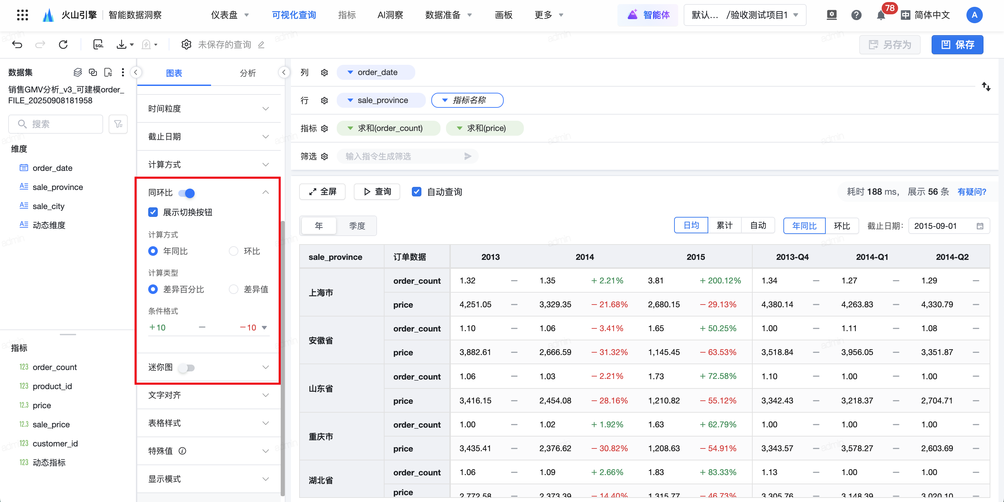Image resolution: width=1004 pixels, height=502 pixels.
Task: Select the 差异值 radio option
Action: pos(234,289)
